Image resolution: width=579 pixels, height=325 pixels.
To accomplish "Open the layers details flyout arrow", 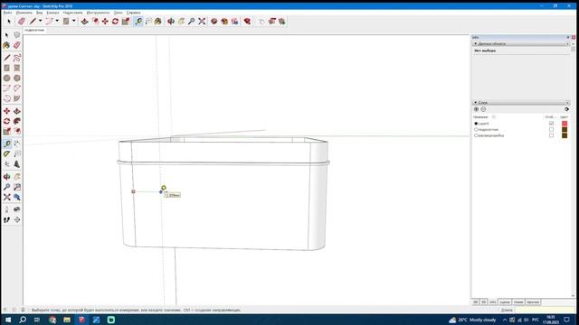I will pyautogui.click(x=566, y=109).
